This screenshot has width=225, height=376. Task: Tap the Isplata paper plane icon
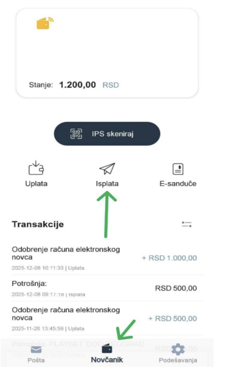click(x=107, y=168)
